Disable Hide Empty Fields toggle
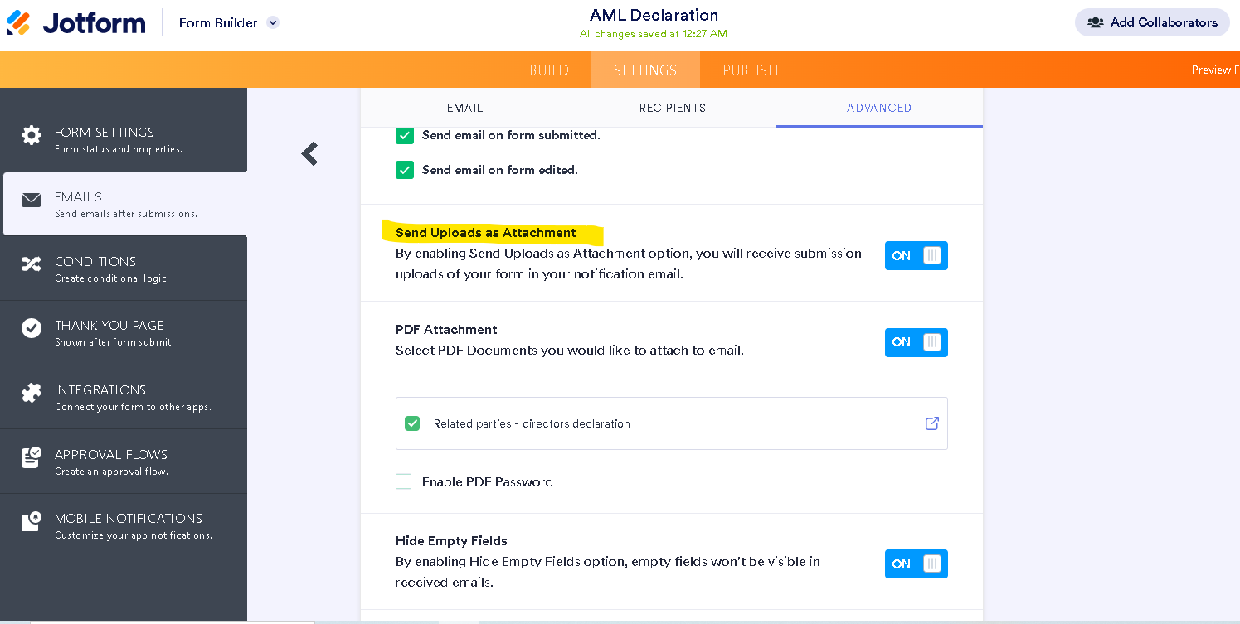 [x=916, y=564]
